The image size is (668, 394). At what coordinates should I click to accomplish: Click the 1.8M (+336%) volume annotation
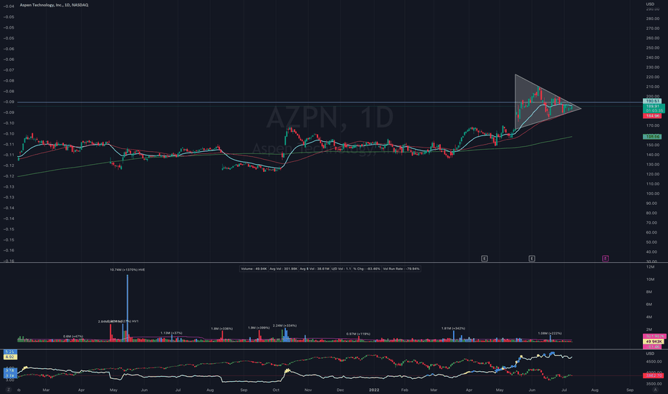[222, 328]
